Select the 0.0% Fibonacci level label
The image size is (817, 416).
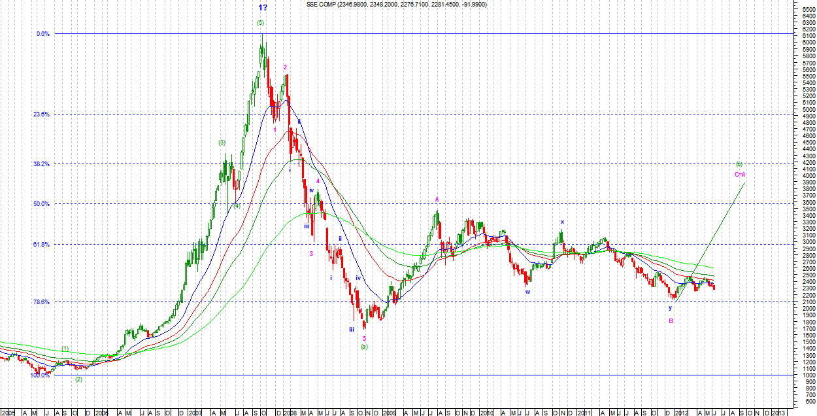(42, 34)
